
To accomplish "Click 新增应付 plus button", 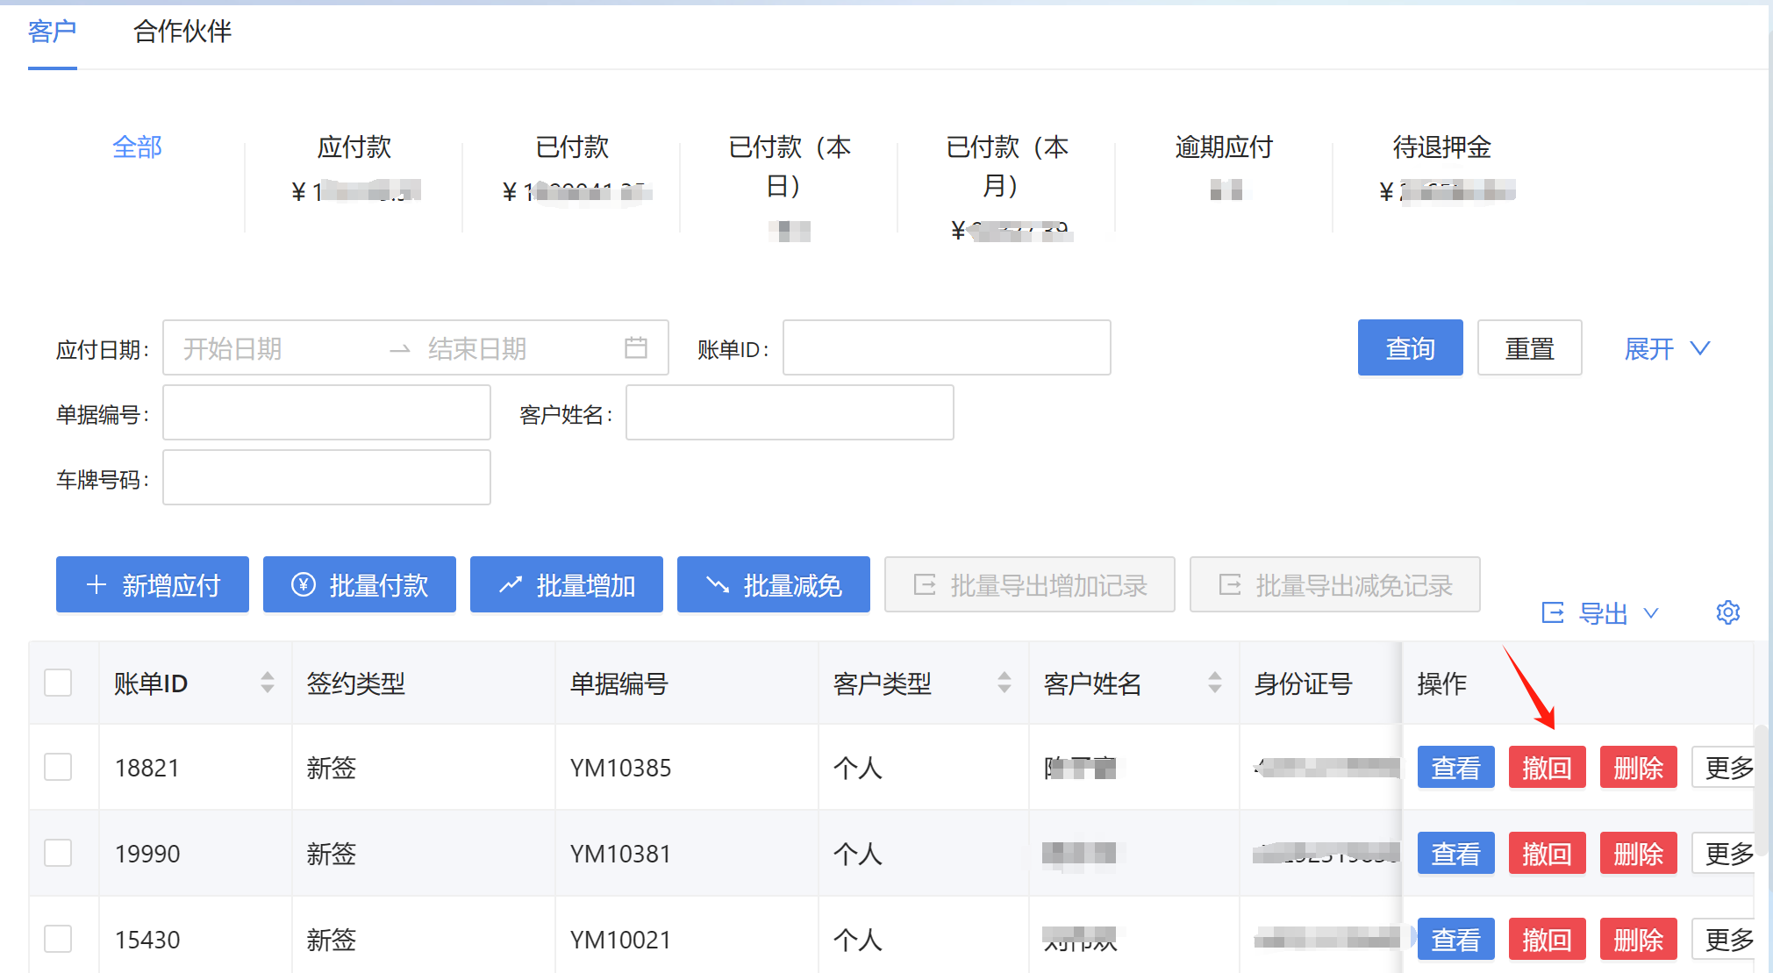I will [153, 585].
